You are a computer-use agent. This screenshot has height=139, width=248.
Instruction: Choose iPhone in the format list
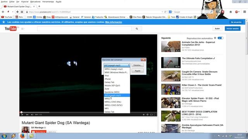[x=117, y=79]
